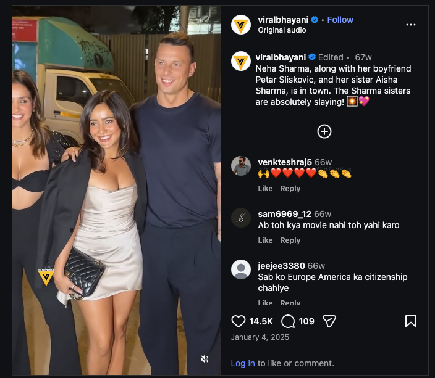
Task: Follow the viralbhayani account
Action: coord(340,20)
